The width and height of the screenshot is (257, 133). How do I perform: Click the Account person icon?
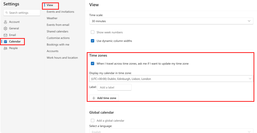[6, 22]
